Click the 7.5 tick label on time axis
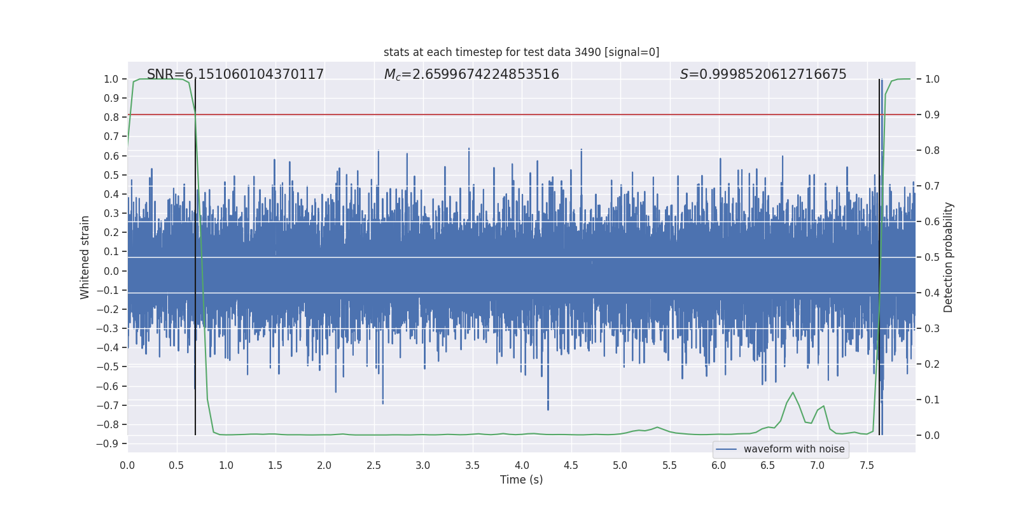The image size is (1018, 509). point(867,465)
